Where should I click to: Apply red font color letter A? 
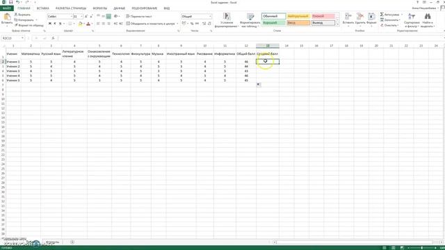(88, 24)
